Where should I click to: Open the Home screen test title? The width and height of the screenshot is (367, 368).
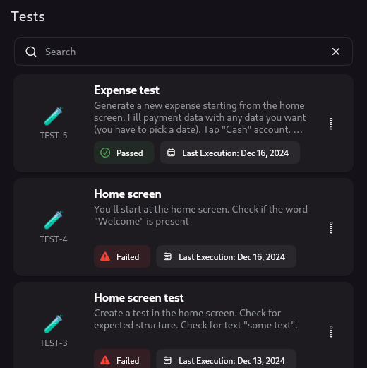click(139, 298)
